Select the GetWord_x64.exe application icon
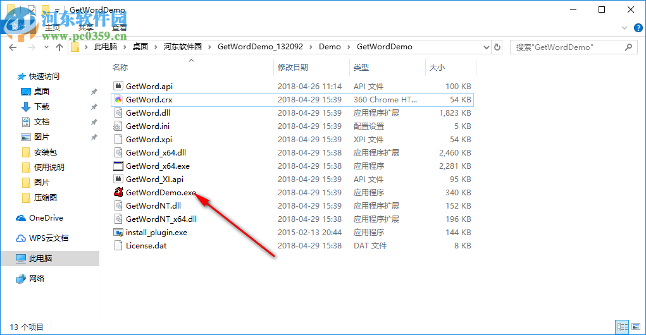 pyautogui.click(x=118, y=166)
